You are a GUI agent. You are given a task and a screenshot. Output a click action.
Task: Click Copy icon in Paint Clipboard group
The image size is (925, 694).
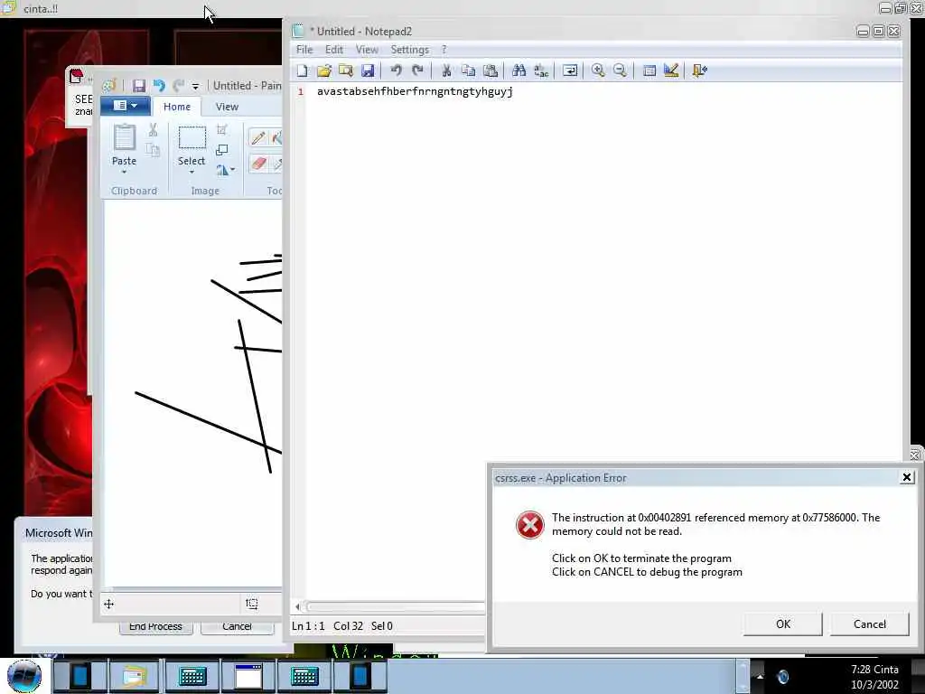153,150
